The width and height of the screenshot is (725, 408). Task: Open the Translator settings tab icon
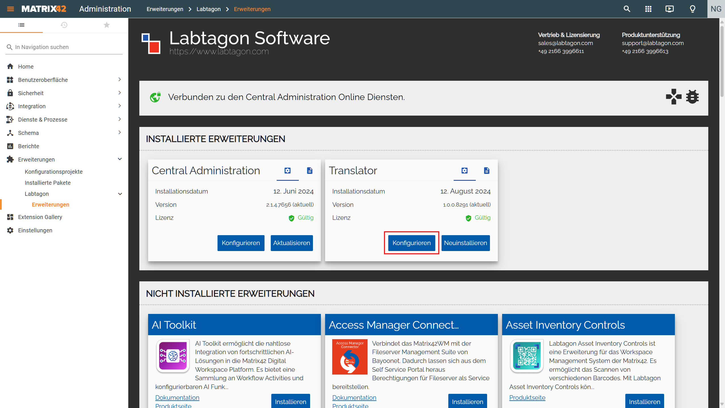[x=464, y=171]
